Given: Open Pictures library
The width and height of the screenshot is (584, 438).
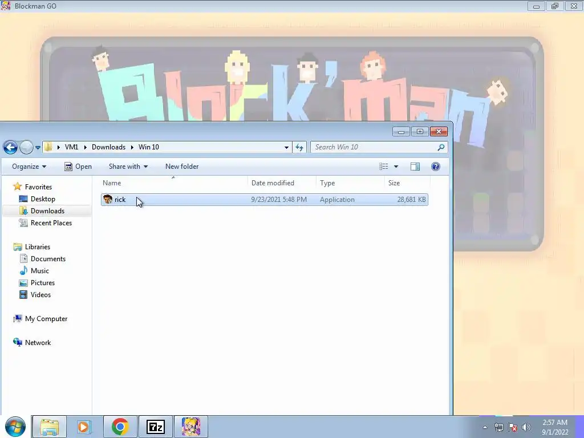Looking at the screenshot, I should coord(42,283).
